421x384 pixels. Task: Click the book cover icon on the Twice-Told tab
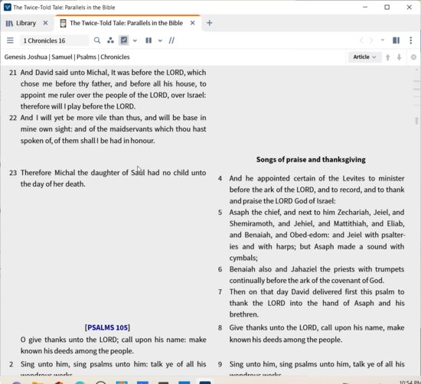[63, 24]
